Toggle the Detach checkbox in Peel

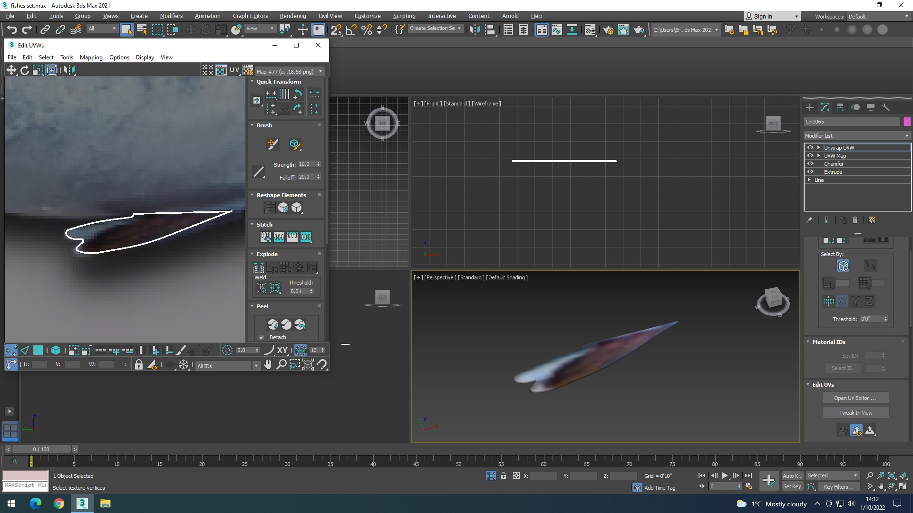(262, 338)
